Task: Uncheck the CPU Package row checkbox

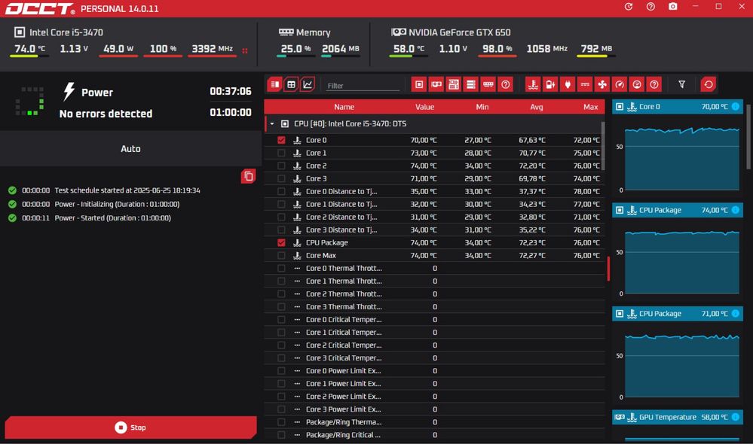Action: click(x=281, y=242)
